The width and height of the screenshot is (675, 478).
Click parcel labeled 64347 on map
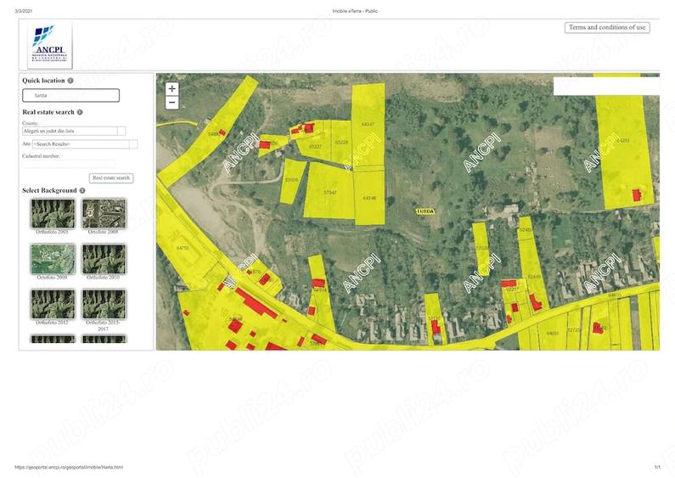368,124
